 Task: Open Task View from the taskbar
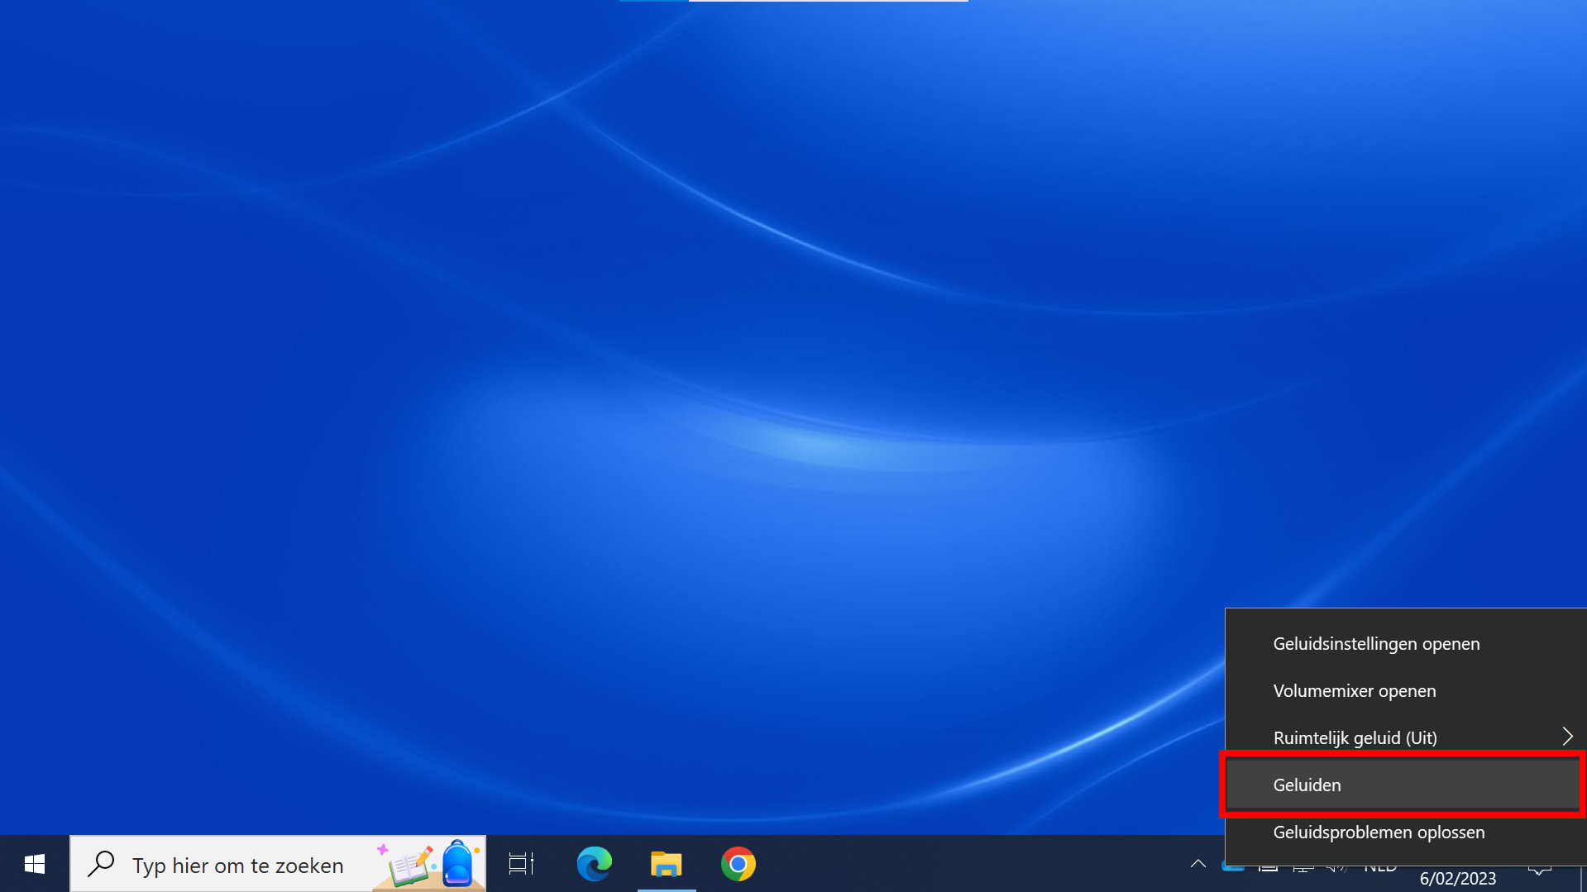(x=521, y=865)
